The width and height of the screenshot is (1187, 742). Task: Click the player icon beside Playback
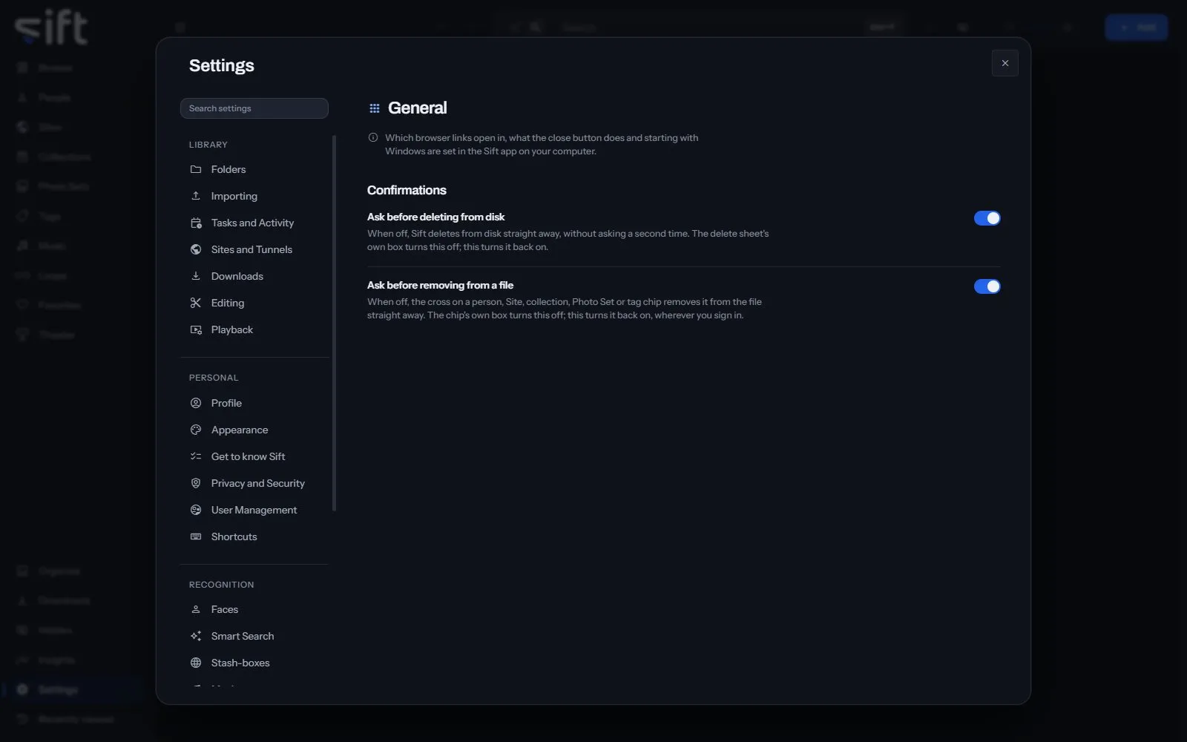point(196,329)
